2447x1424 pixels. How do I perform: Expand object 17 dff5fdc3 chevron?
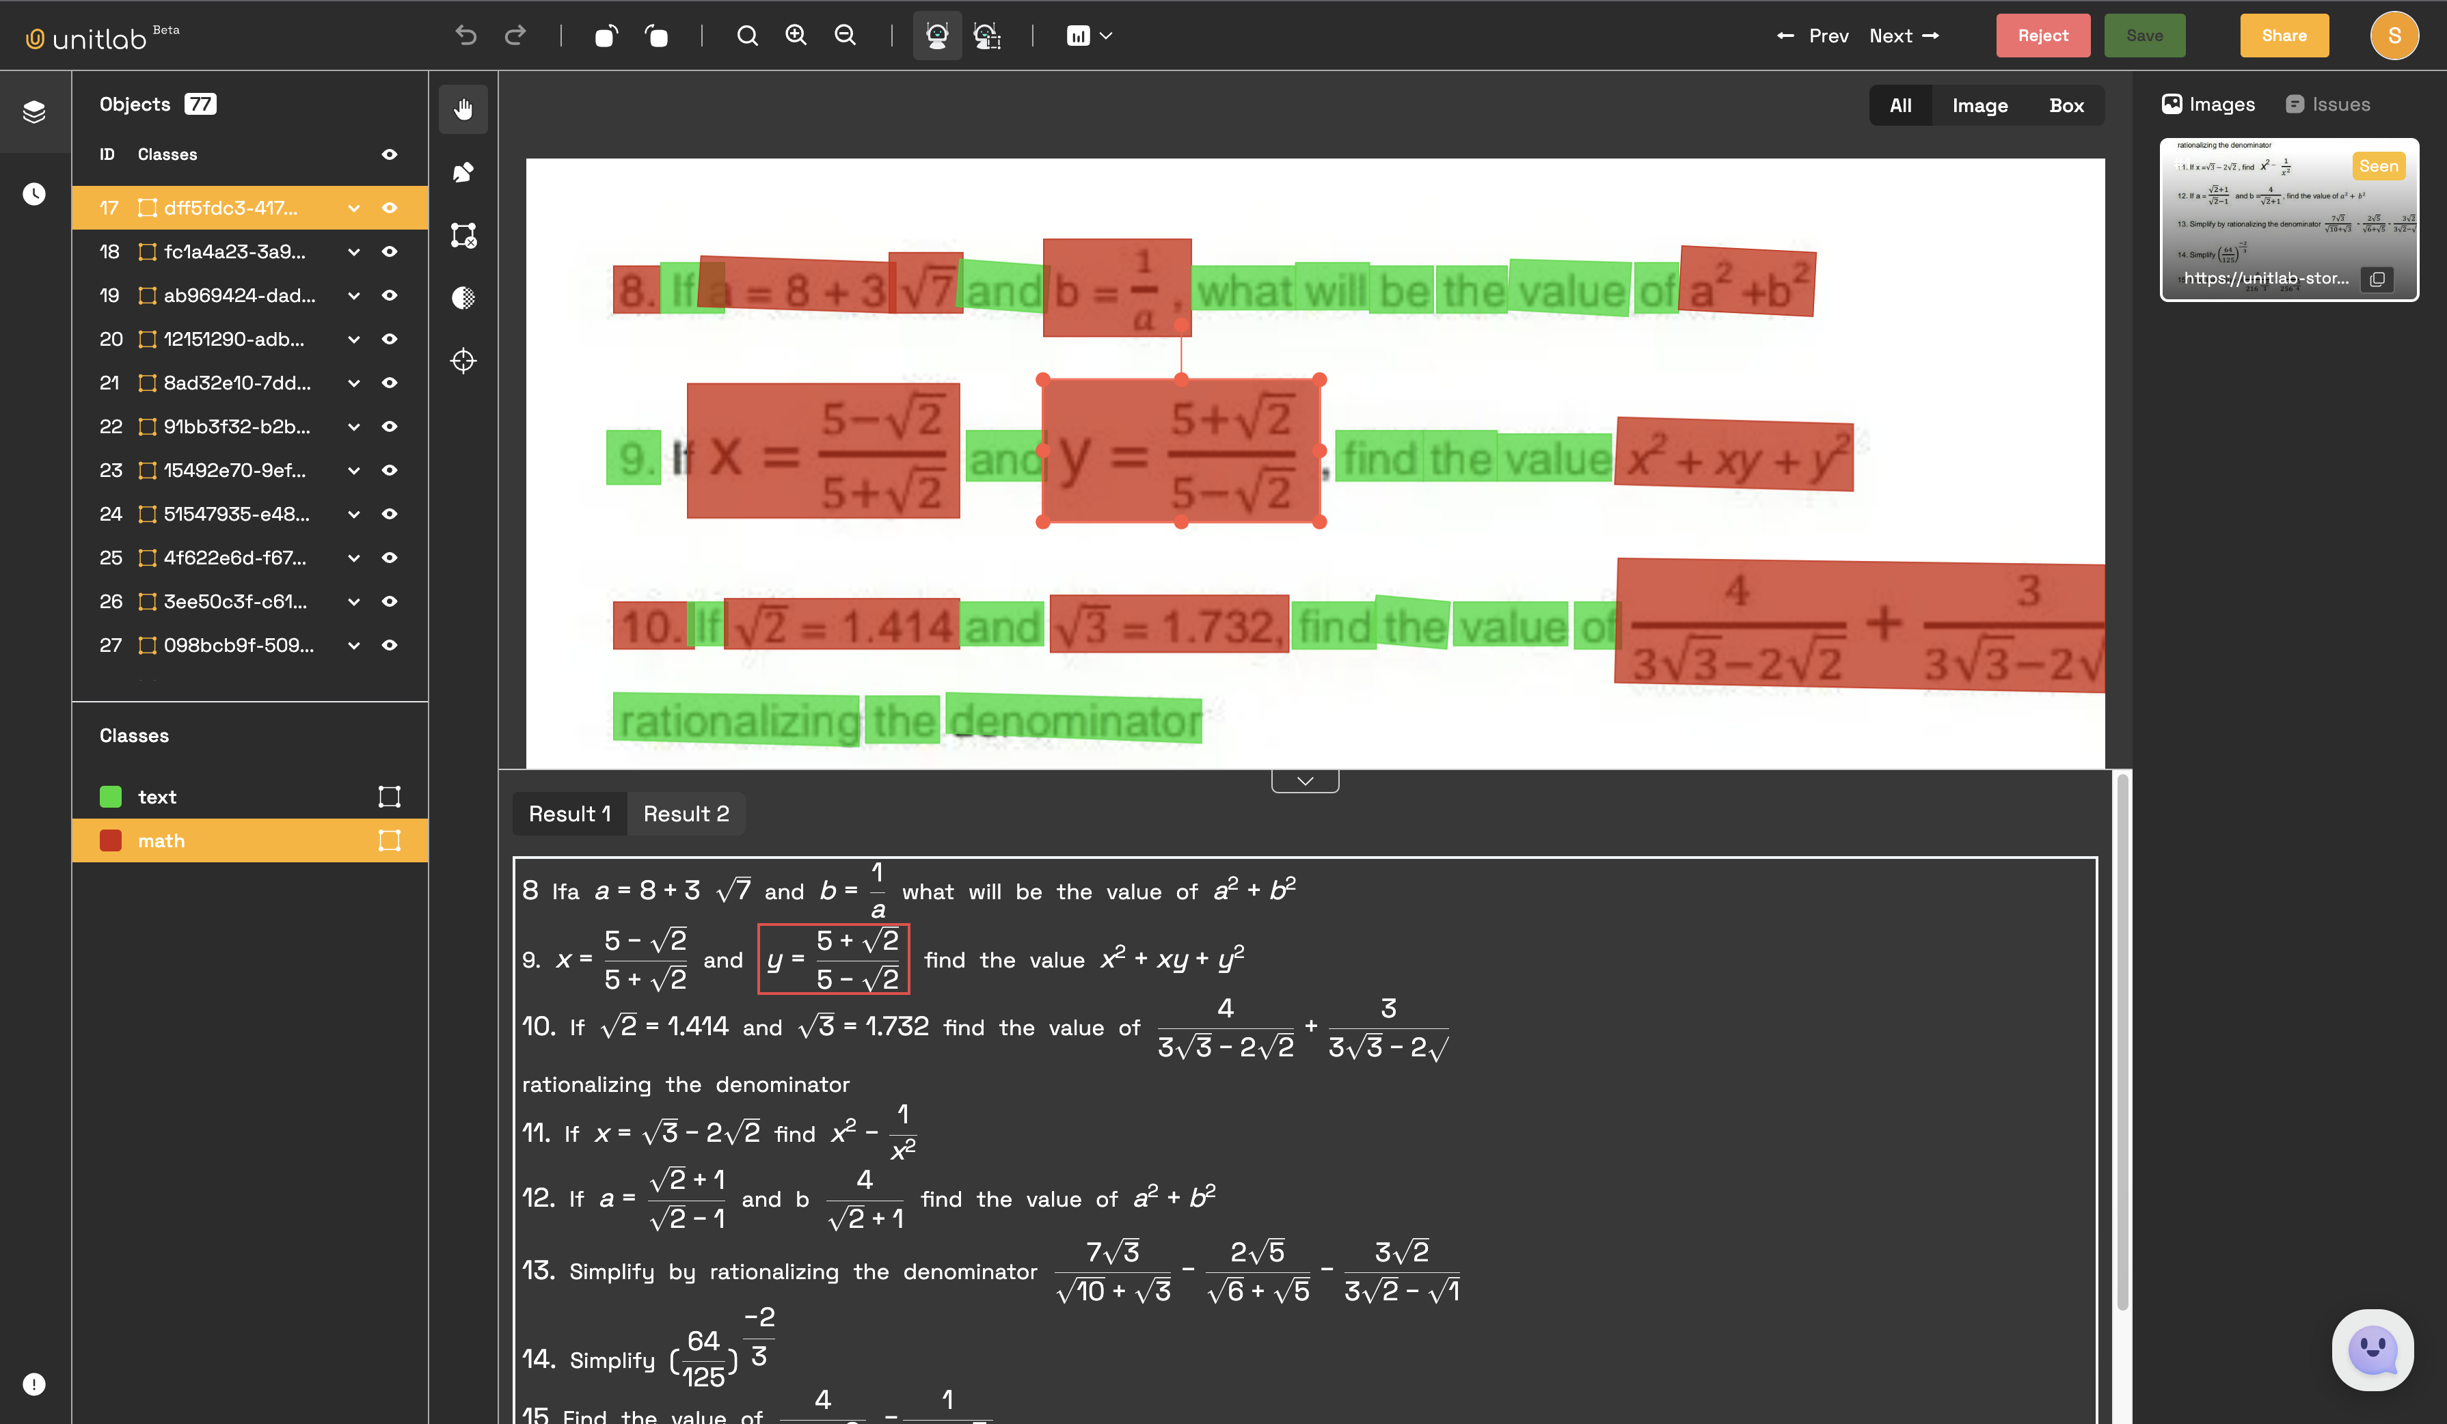coord(353,208)
